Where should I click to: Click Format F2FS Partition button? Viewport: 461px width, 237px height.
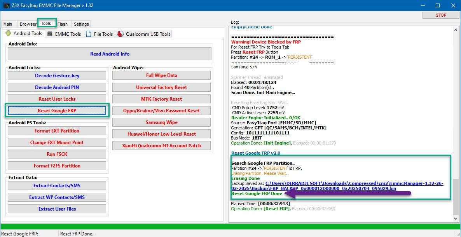click(x=57, y=166)
